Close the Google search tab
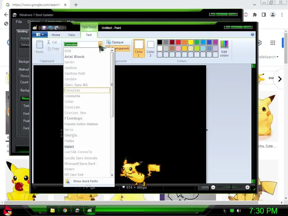Viewport: 288px width, 216px height. point(65,5)
